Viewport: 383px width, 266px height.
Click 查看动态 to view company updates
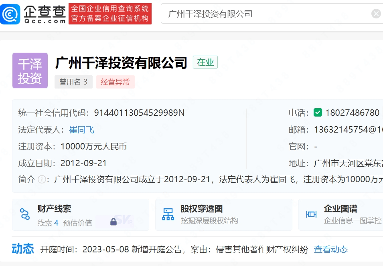pyautogui.click(x=330, y=249)
